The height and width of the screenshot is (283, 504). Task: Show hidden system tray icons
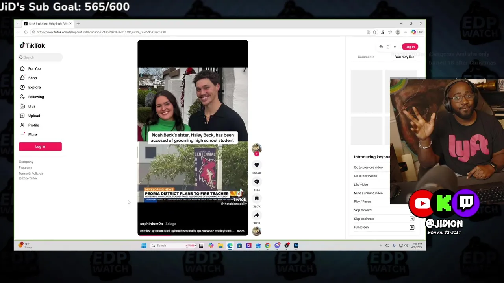[x=380, y=246]
